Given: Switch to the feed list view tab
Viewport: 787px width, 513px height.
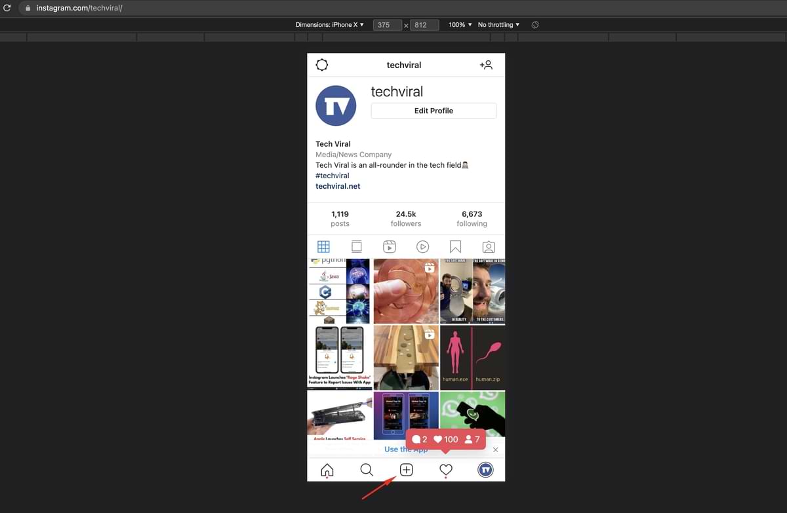Looking at the screenshot, I should pyautogui.click(x=356, y=247).
